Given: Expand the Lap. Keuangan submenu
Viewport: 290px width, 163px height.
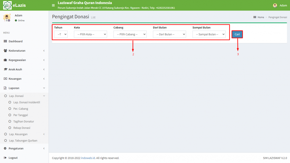Looking at the screenshot, I should (x=24, y=134).
